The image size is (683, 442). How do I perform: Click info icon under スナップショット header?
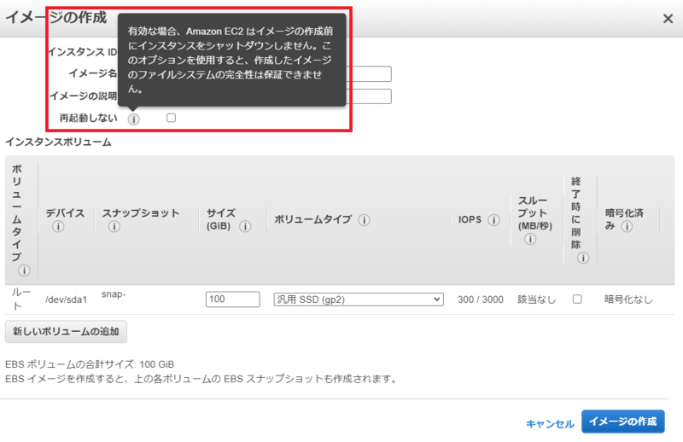click(114, 226)
